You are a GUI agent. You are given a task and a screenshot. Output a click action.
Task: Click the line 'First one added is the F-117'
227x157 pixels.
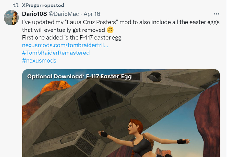coord(72,38)
